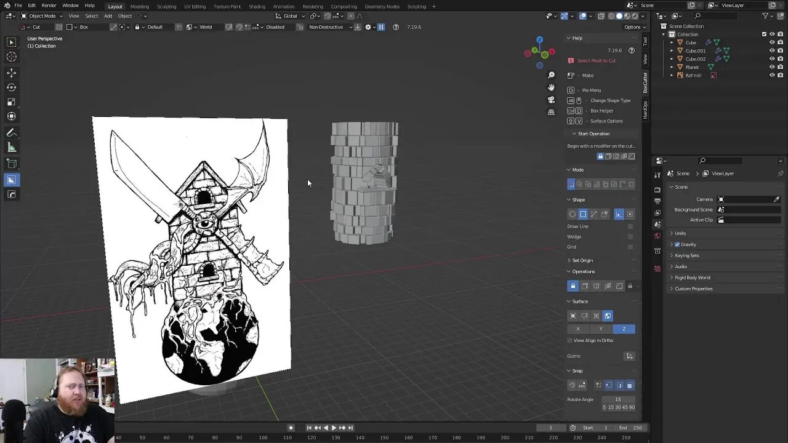Click the pause icon in BoxCutter header
The height and width of the screenshot is (443, 788).
[x=380, y=27]
